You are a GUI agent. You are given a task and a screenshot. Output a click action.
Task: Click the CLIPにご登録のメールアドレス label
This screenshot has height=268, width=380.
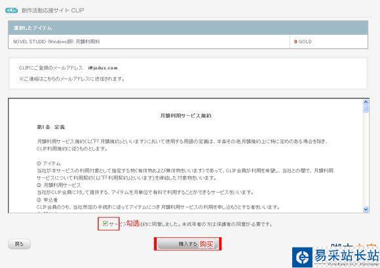click(x=51, y=68)
